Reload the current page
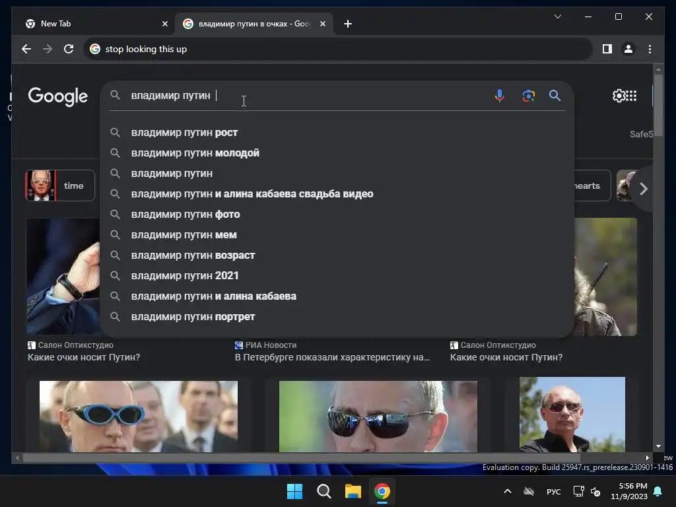The width and height of the screenshot is (676, 507). (x=69, y=49)
